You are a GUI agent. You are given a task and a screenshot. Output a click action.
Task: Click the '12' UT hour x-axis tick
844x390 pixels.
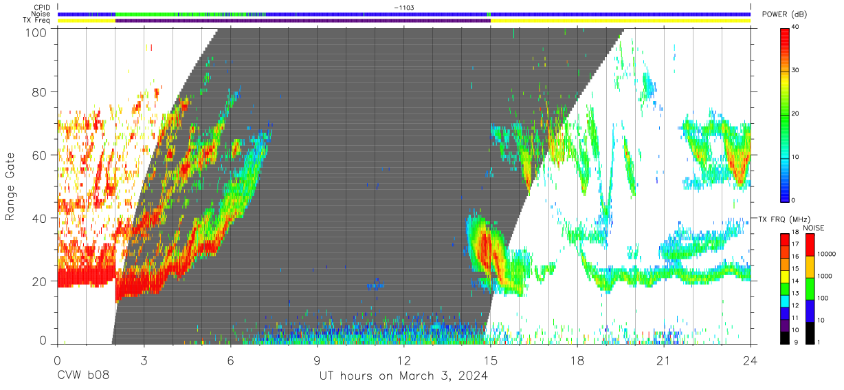(x=404, y=360)
